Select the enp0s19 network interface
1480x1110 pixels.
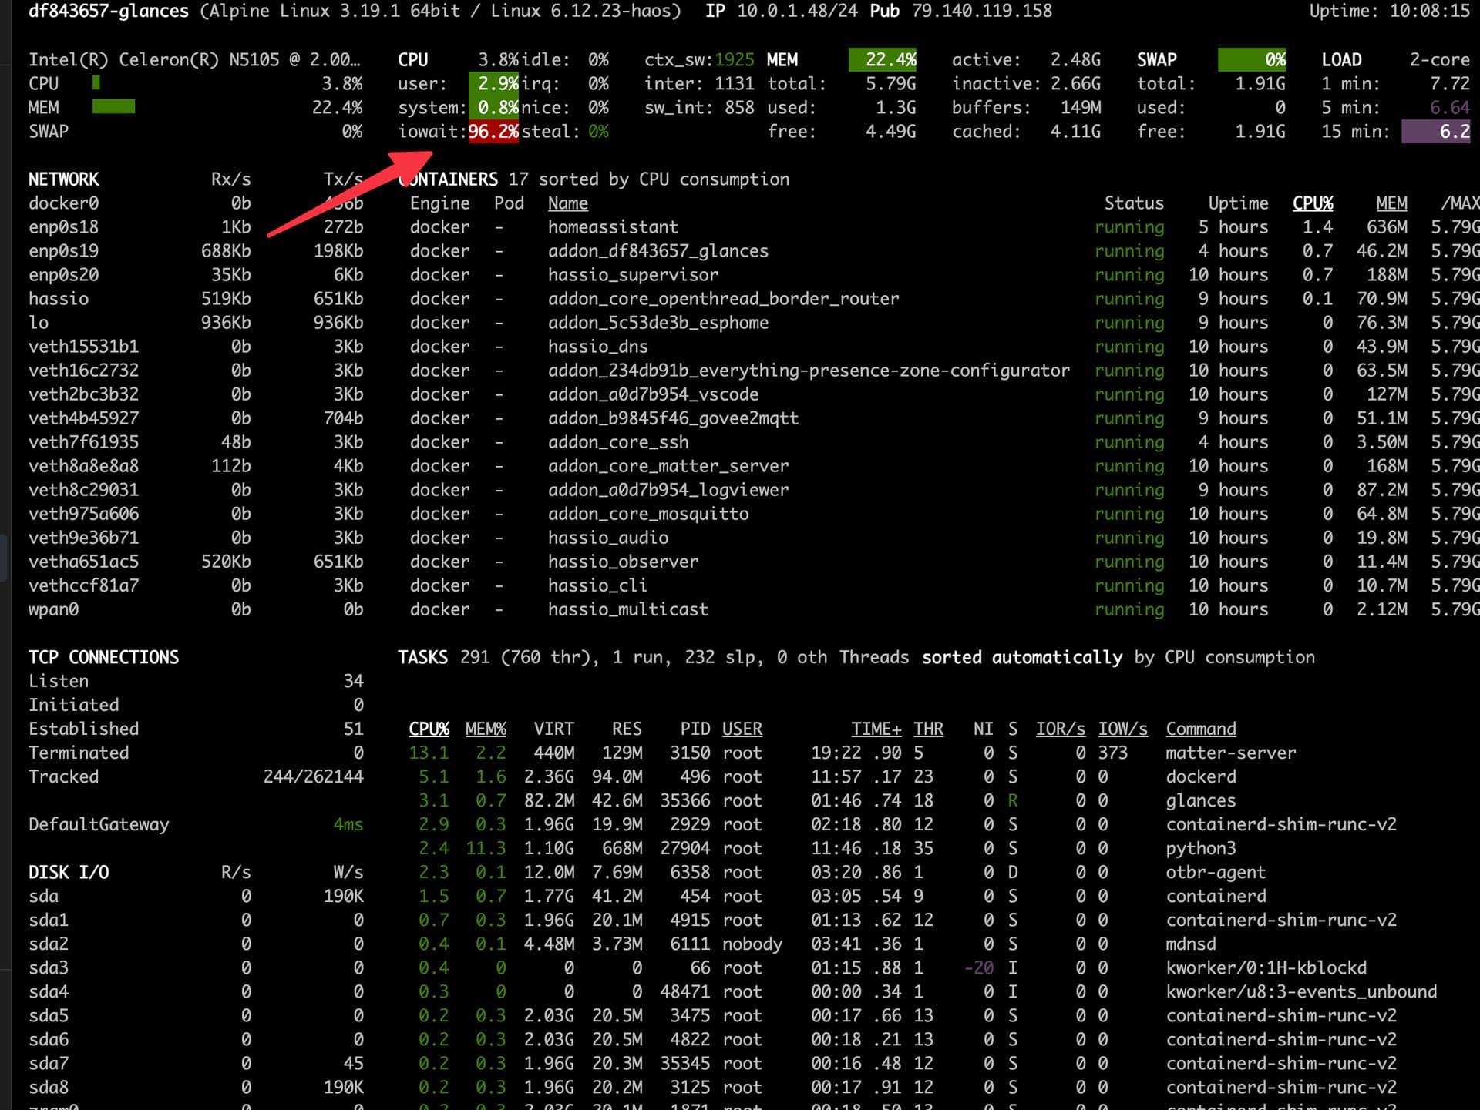[x=63, y=251]
